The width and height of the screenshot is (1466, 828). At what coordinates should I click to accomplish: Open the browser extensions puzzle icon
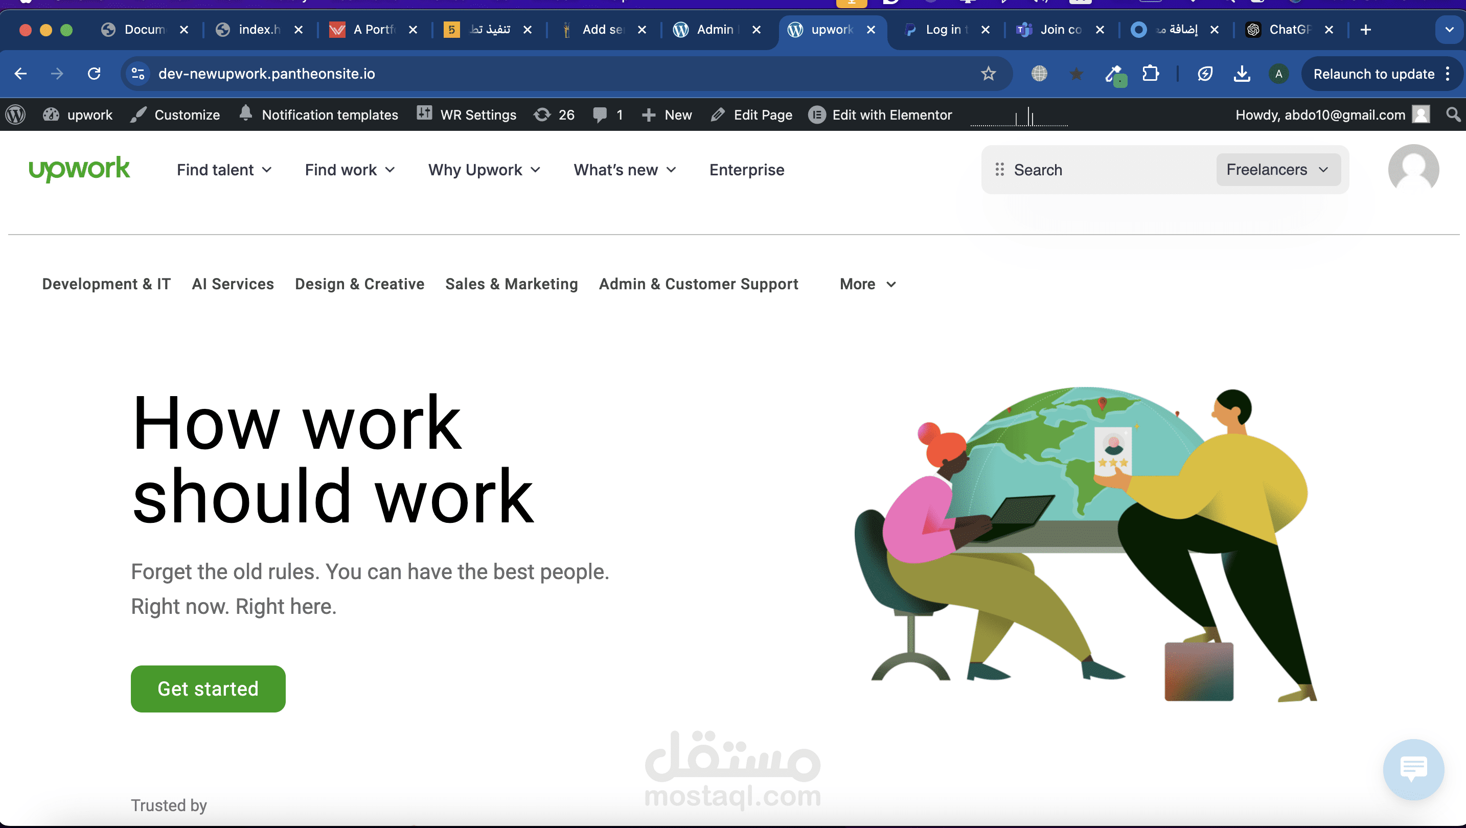[1150, 74]
